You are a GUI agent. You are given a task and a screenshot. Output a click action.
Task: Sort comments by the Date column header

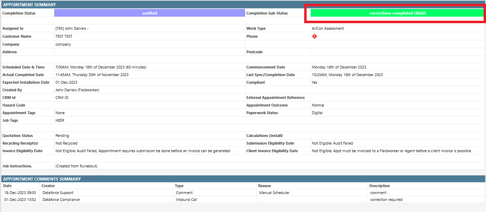(x=7, y=186)
